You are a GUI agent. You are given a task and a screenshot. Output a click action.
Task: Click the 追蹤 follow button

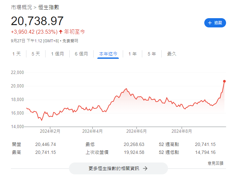(x=215, y=23)
